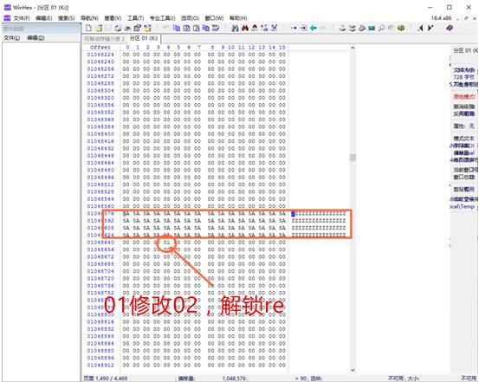
Task: Click the Offset column header
Action: pyautogui.click(x=100, y=48)
